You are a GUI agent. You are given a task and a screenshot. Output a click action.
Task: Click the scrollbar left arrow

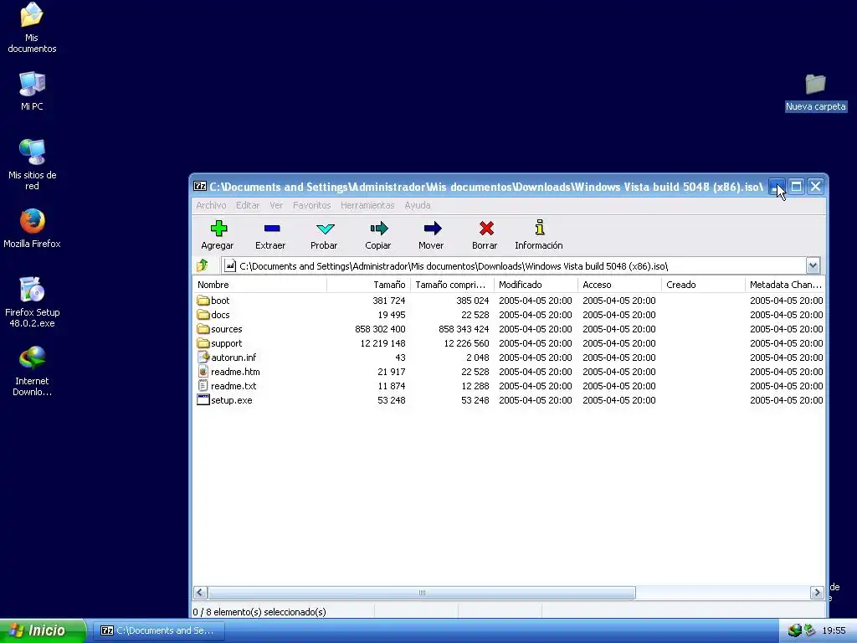coord(200,593)
